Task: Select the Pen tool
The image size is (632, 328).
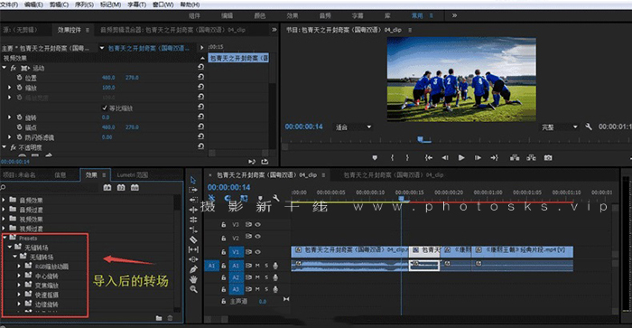Action: coord(193,269)
